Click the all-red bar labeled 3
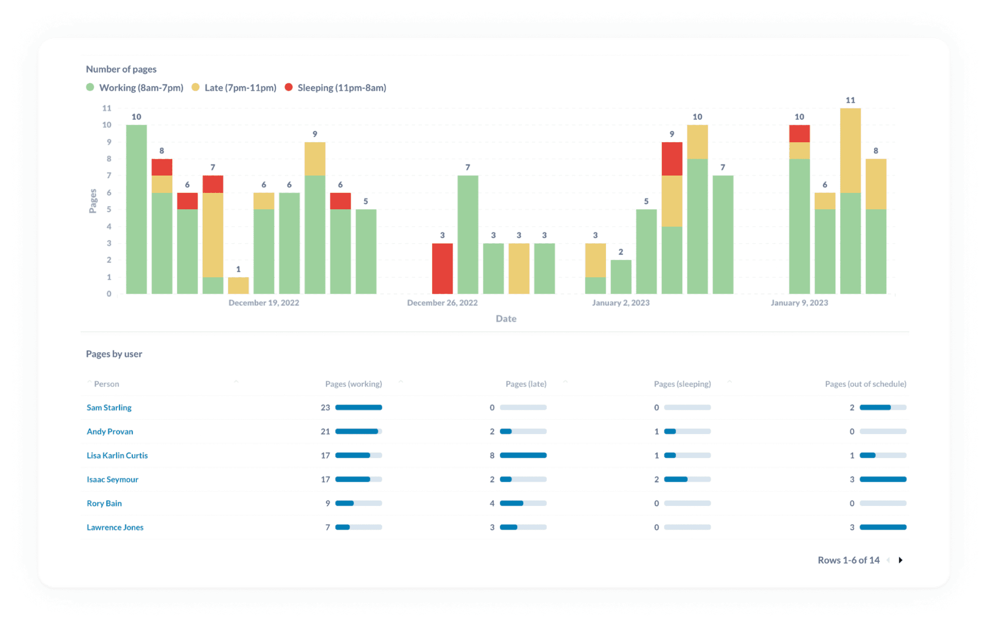Screen dimensions: 988x625 [x=442, y=268]
